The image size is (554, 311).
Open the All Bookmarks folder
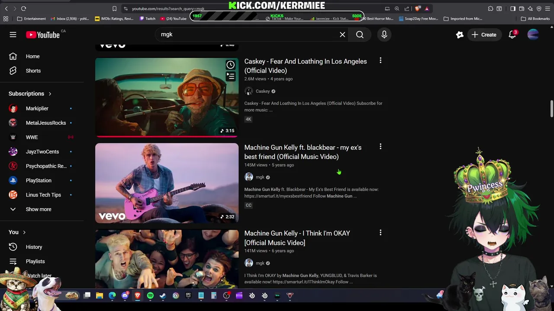535,19
